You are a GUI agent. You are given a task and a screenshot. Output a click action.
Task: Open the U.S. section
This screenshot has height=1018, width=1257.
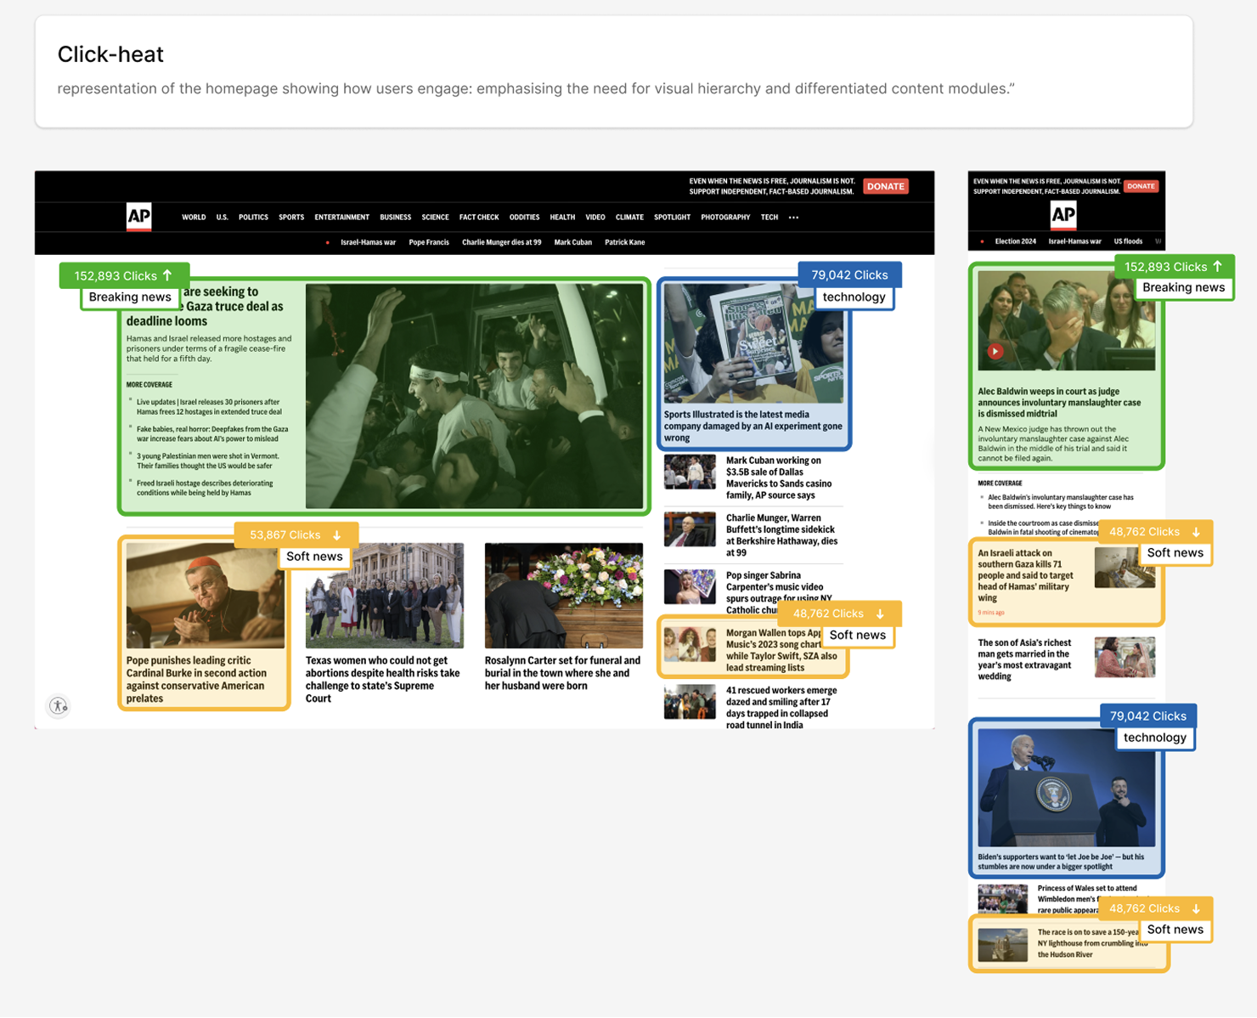coord(222,218)
